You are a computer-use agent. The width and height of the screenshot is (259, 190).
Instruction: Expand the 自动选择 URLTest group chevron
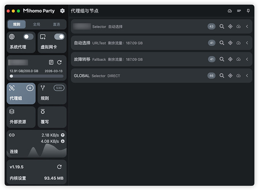247,43
